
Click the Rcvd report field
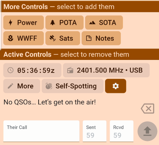pos(121,131)
